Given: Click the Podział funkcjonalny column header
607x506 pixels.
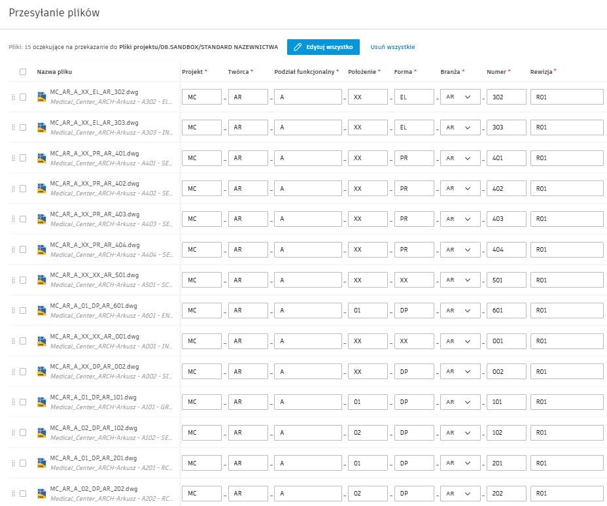Looking at the screenshot, I should pyautogui.click(x=304, y=71).
